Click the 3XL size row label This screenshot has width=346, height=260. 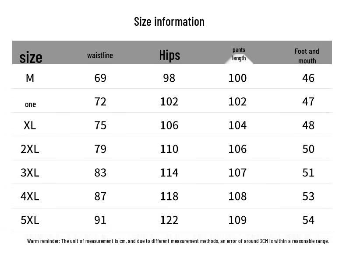tap(30, 173)
